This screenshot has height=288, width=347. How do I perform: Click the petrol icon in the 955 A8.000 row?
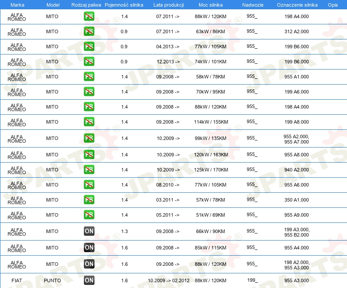click(89, 155)
